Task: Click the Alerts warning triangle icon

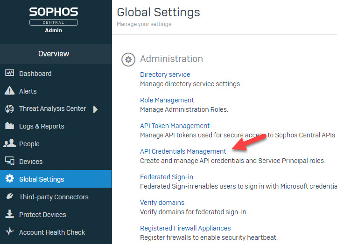Action: [9, 90]
